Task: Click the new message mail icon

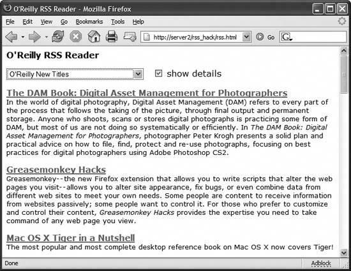Action: [130, 36]
